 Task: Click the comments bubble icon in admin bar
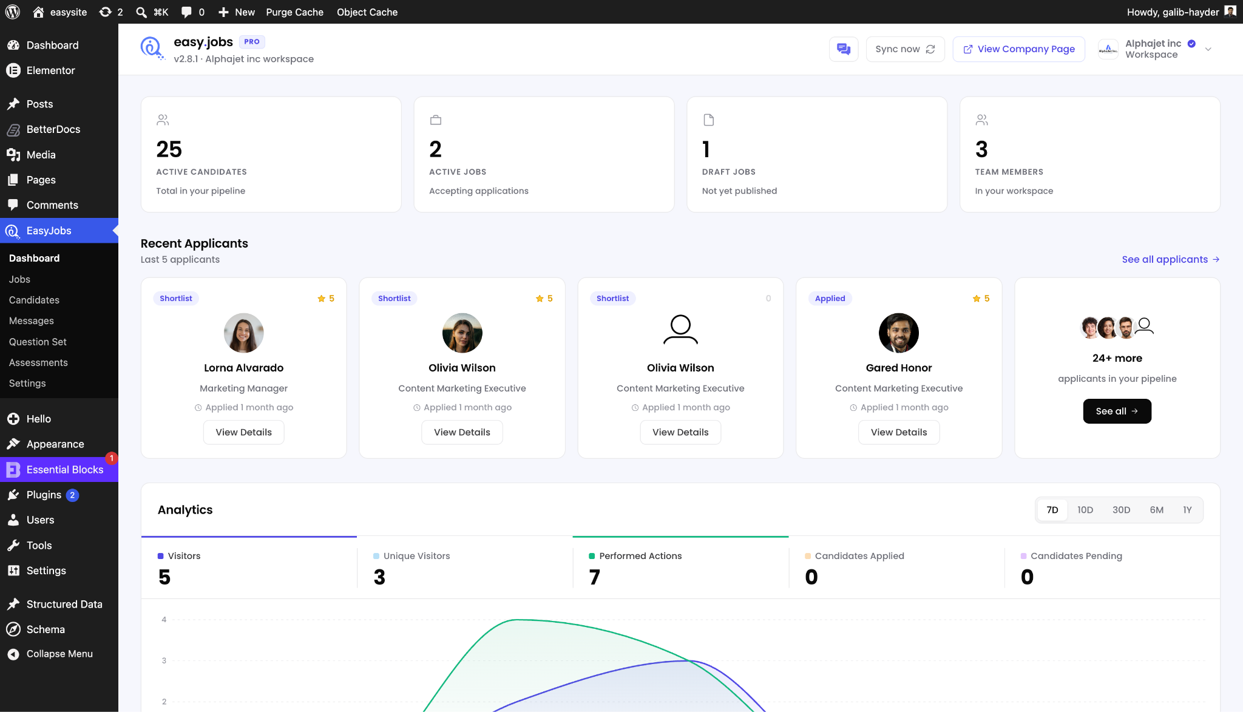186,12
